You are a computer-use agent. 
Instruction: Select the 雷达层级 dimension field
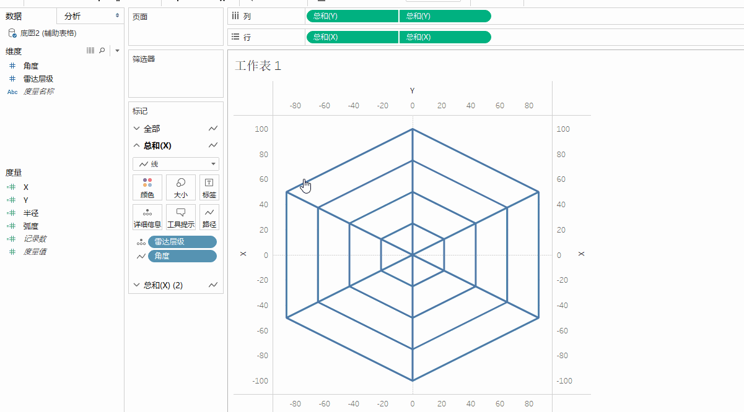click(38, 79)
